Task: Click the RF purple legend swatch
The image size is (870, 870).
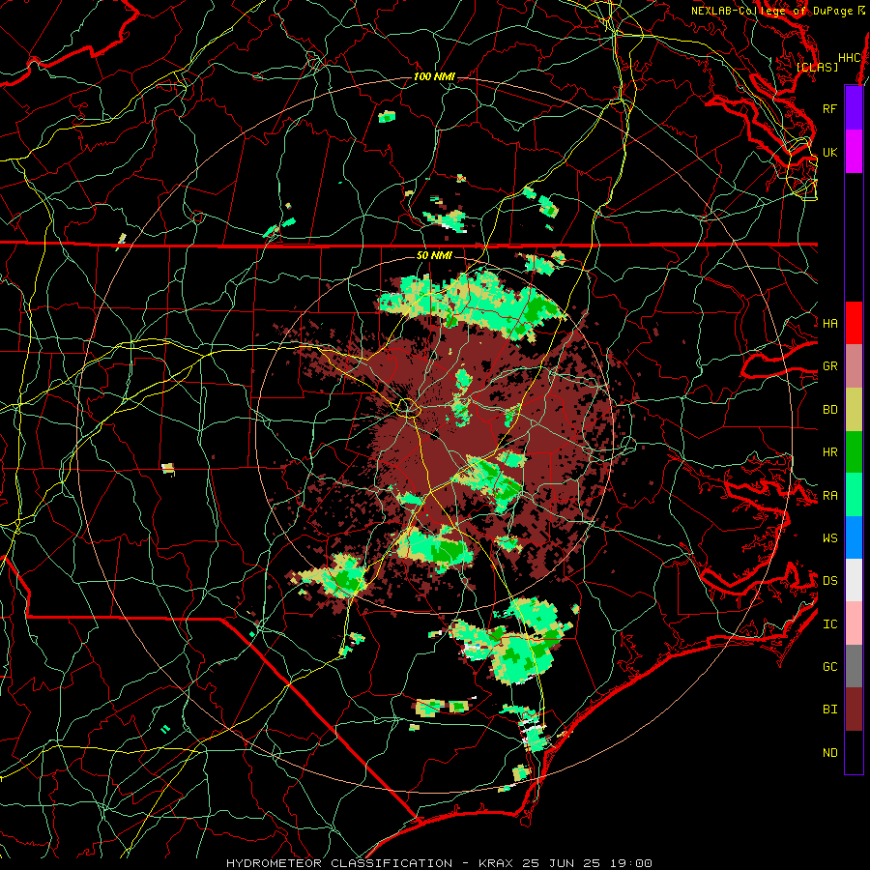Action: click(854, 108)
